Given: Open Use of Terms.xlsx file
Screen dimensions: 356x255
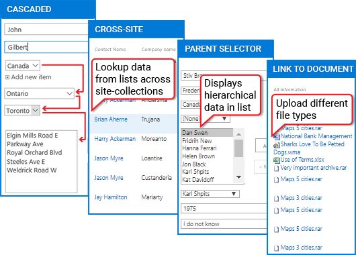Looking at the screenshot, I should (x=302, y=160).
